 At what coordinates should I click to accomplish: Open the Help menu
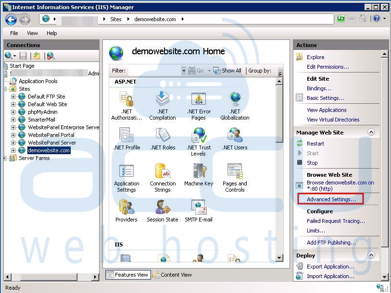51,33
